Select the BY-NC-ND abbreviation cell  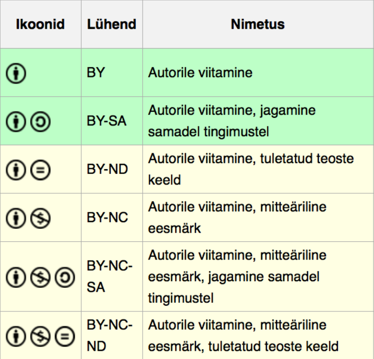coord(112,335)
